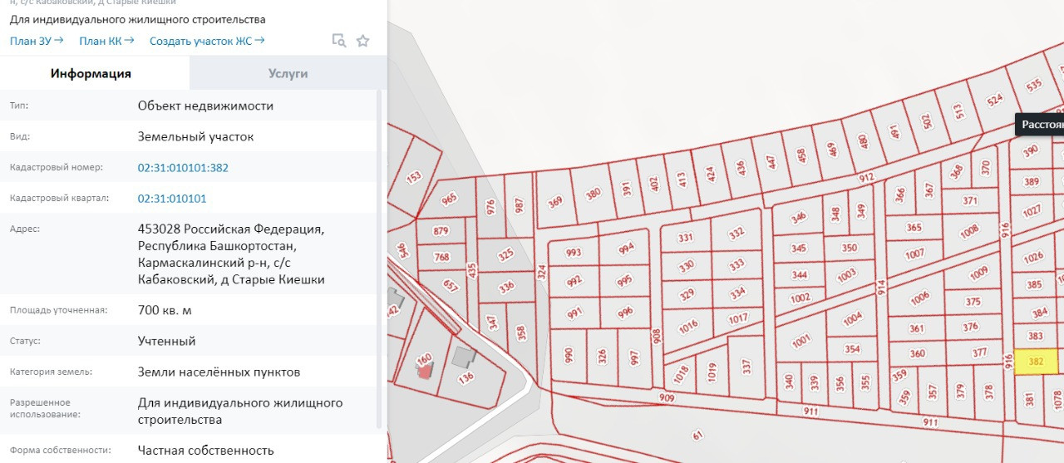Select parcel 990 on the map
The height and width of the screenshot is (463, 1064).
(569, 356)
